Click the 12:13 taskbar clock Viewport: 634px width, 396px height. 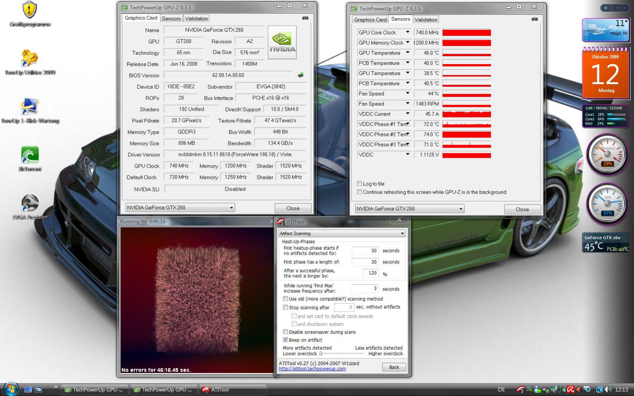click(622, 390)
